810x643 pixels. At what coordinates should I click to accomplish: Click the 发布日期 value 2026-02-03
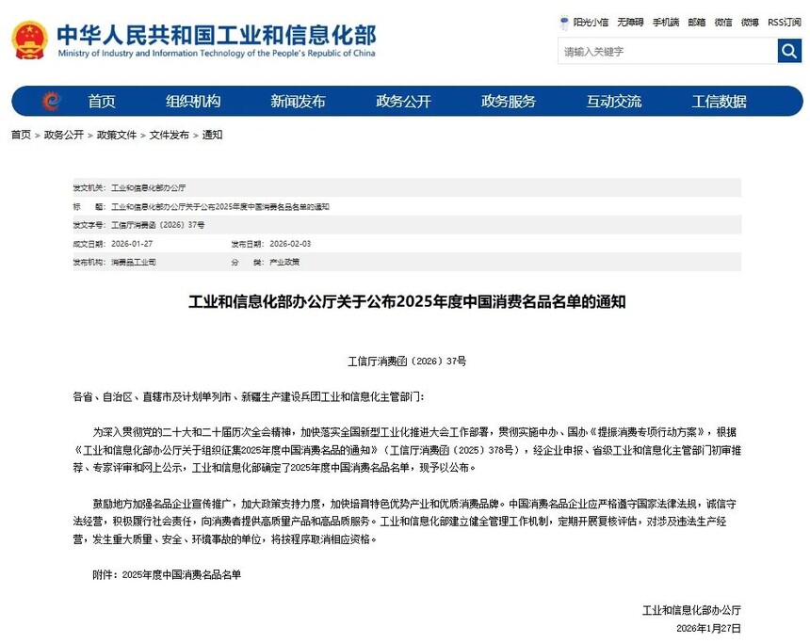click(x=290, y=244)
